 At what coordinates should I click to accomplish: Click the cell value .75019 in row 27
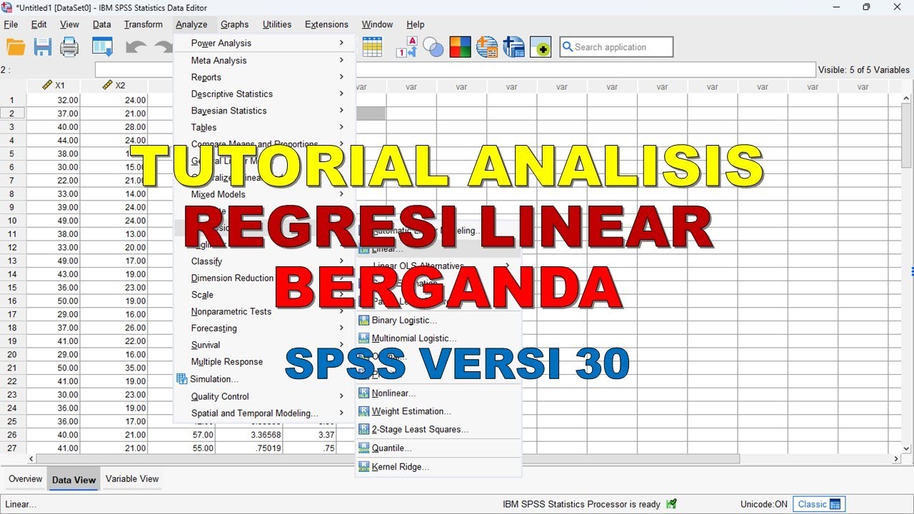tap(249, 448)
